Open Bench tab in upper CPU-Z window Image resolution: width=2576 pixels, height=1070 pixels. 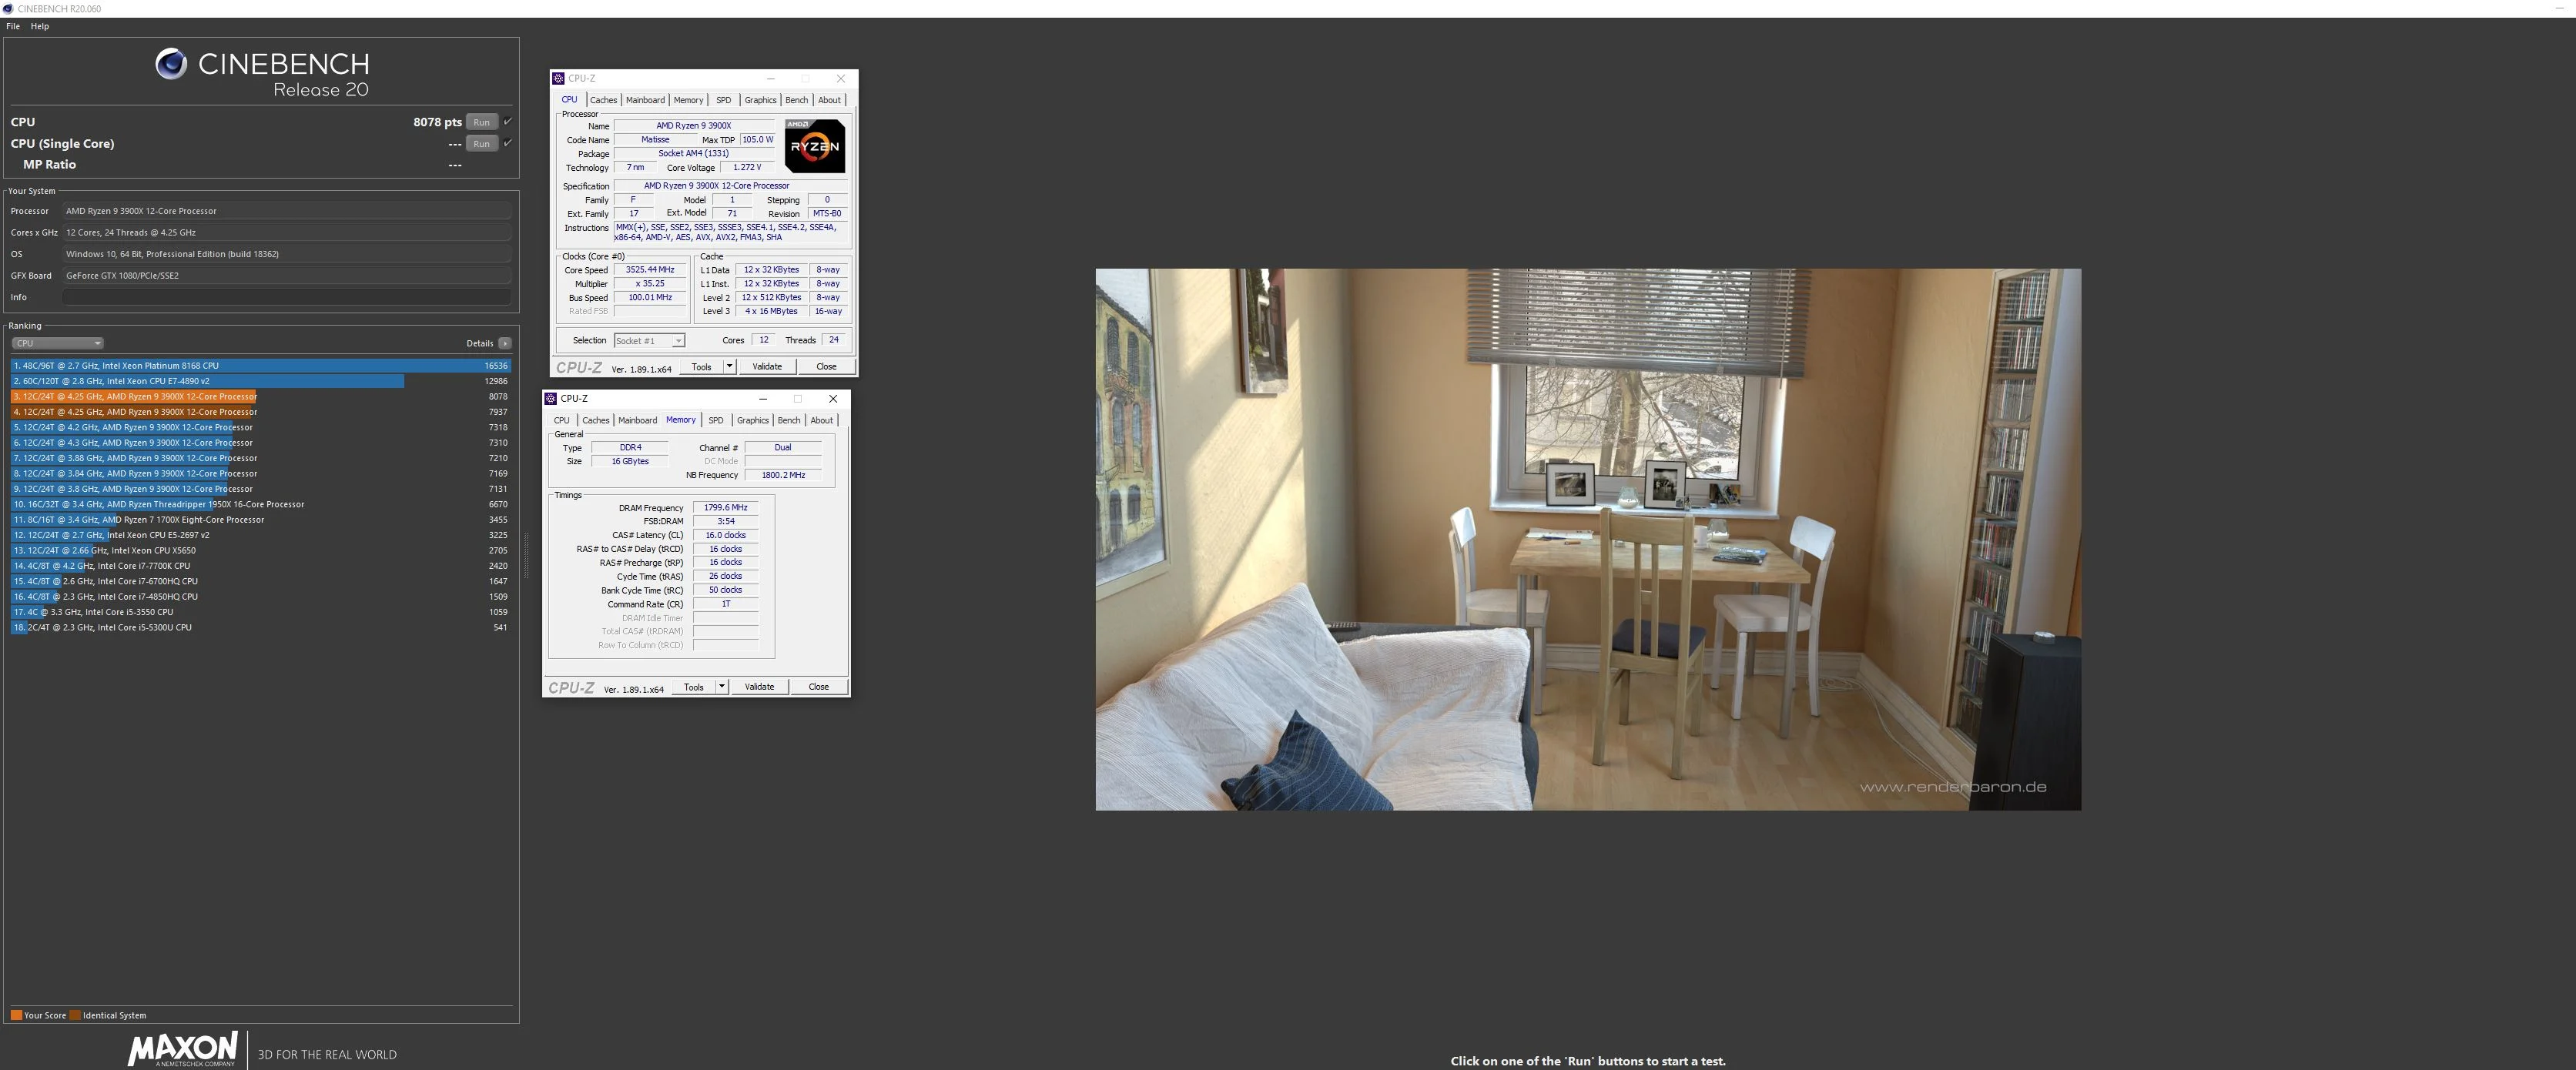(796, 100)
